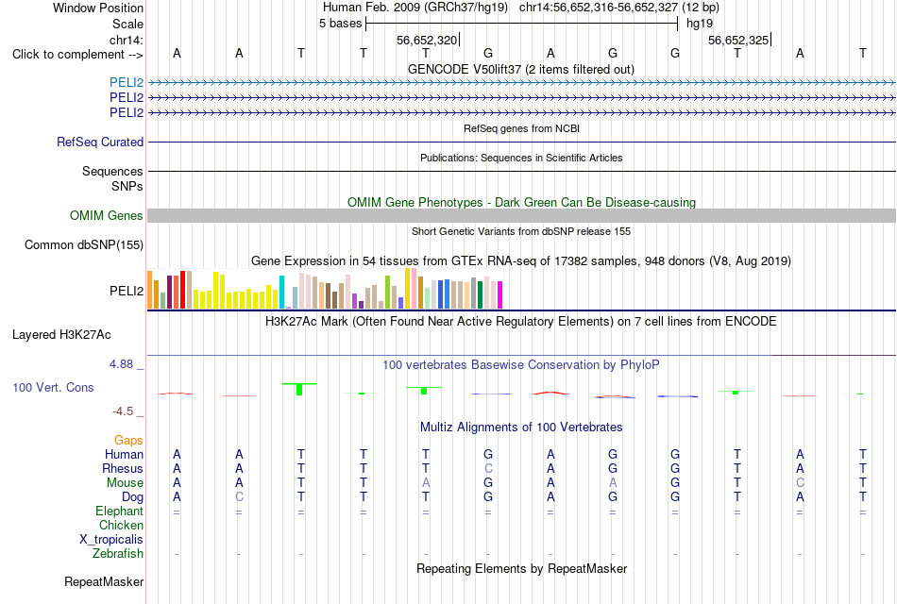Click the -4.5 lower scale value
The height and width of the screenshot is (604, 897).
[x=123, y=411]
